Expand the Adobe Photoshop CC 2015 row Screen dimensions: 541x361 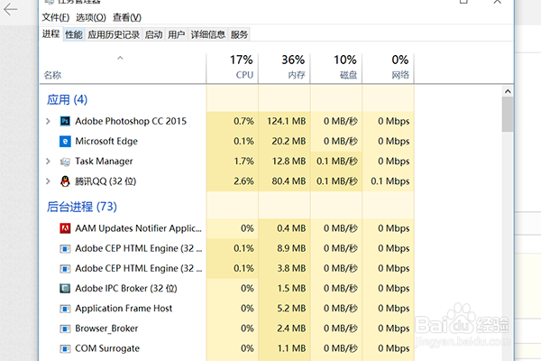tap(48, 121)
